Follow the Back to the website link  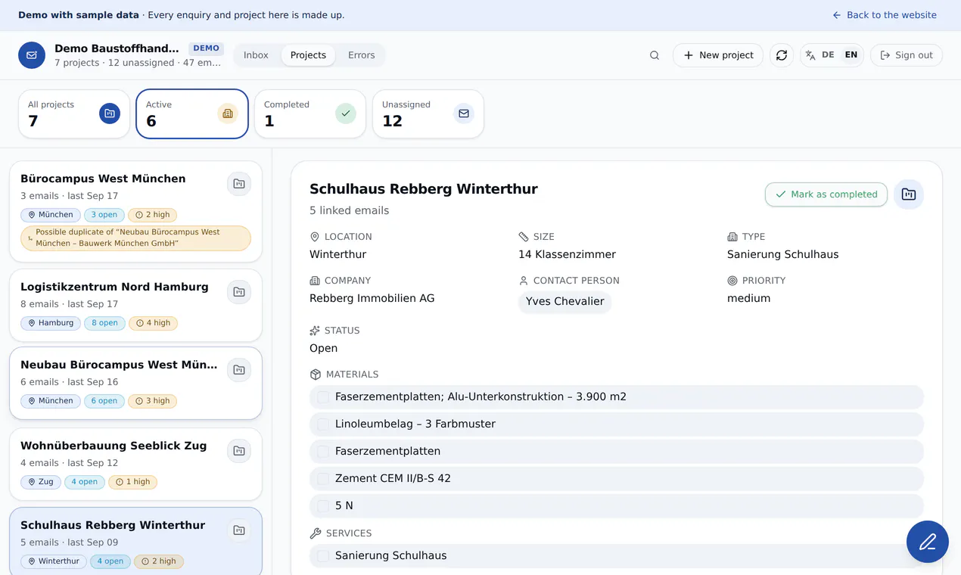tap(885, 15)
